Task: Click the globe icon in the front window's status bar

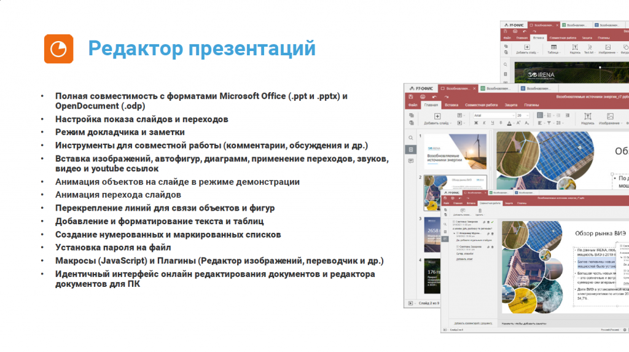Action: click(625, 329)
